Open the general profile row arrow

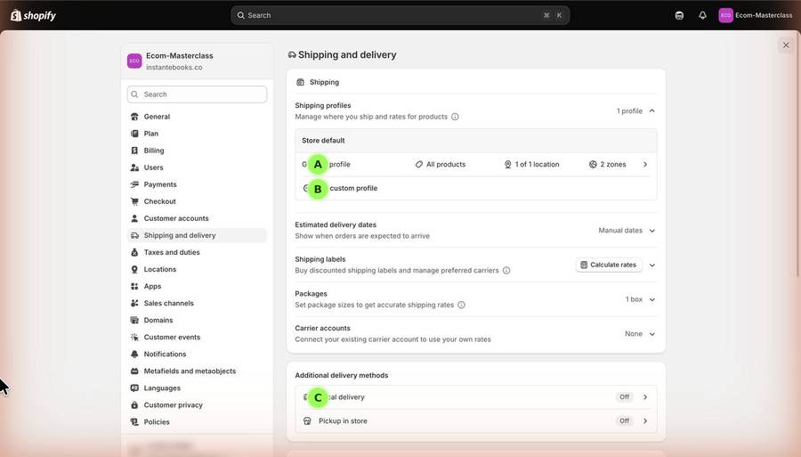645,164
